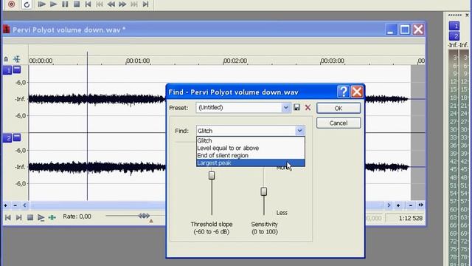
Task: Click level zoom-out minus at bottom left
Action: (15, 205)
